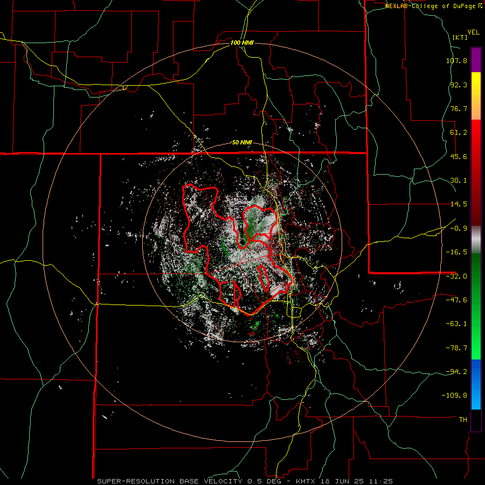Image resolution: width=485 pixels, height=485 pixels.
Task: Click the TH threshold label
Action: (x=463, y=420)
